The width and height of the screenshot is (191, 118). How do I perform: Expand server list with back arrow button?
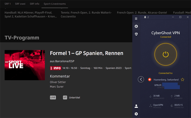(141, 79)
